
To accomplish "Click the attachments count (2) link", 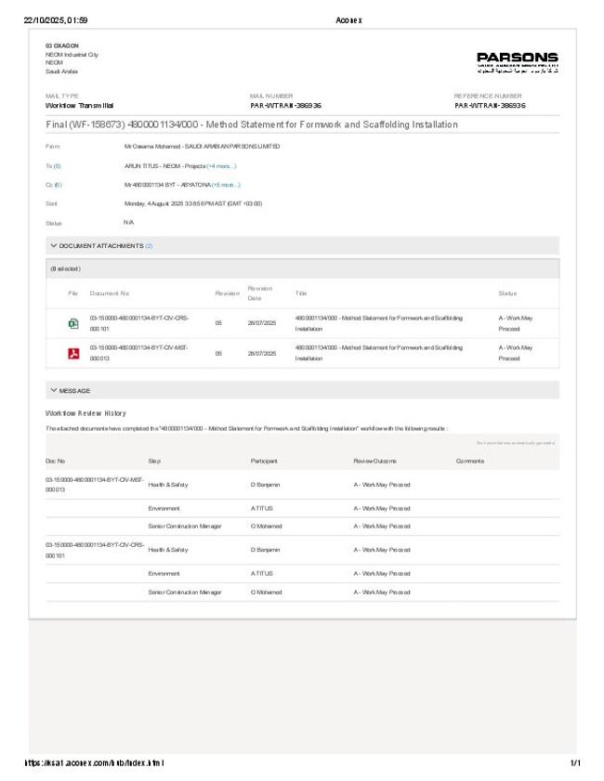I will click(x=149, y=246).
